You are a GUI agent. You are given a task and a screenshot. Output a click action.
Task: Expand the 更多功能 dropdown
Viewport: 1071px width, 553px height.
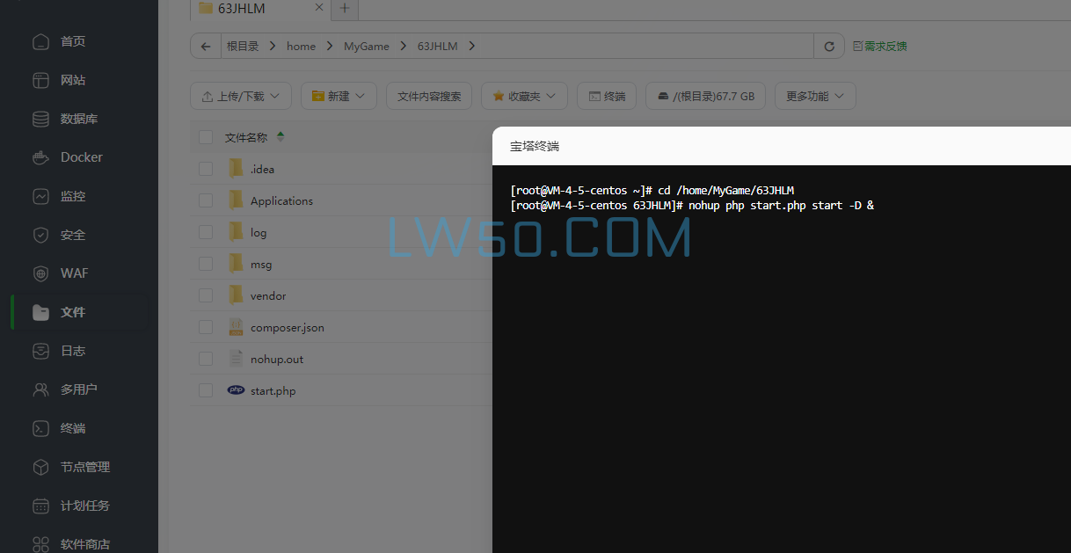coord(814,96)
